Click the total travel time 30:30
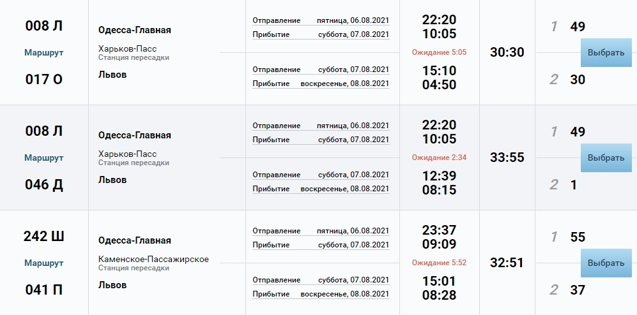 coord(507,52)
